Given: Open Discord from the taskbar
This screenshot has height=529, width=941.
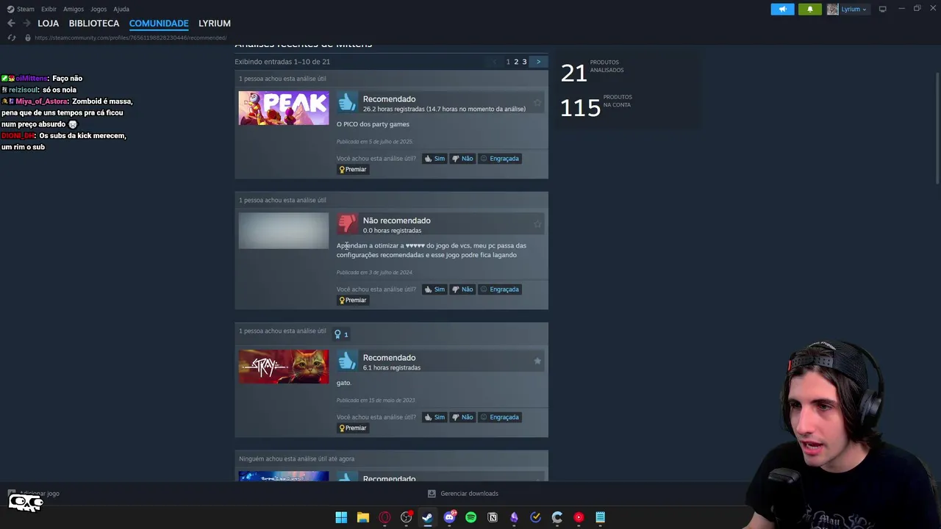Looking at the screenshot, I should click(449, 517).
